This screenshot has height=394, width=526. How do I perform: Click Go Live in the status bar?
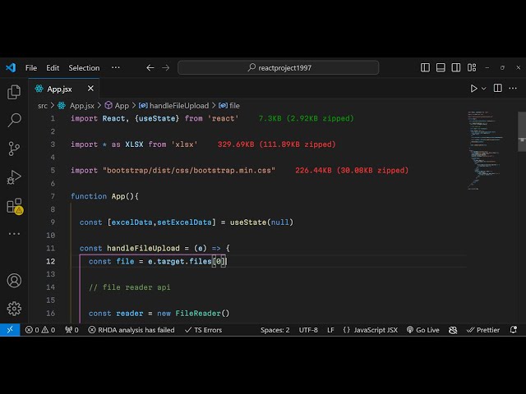pyautogui.click(x=422, y=330)
